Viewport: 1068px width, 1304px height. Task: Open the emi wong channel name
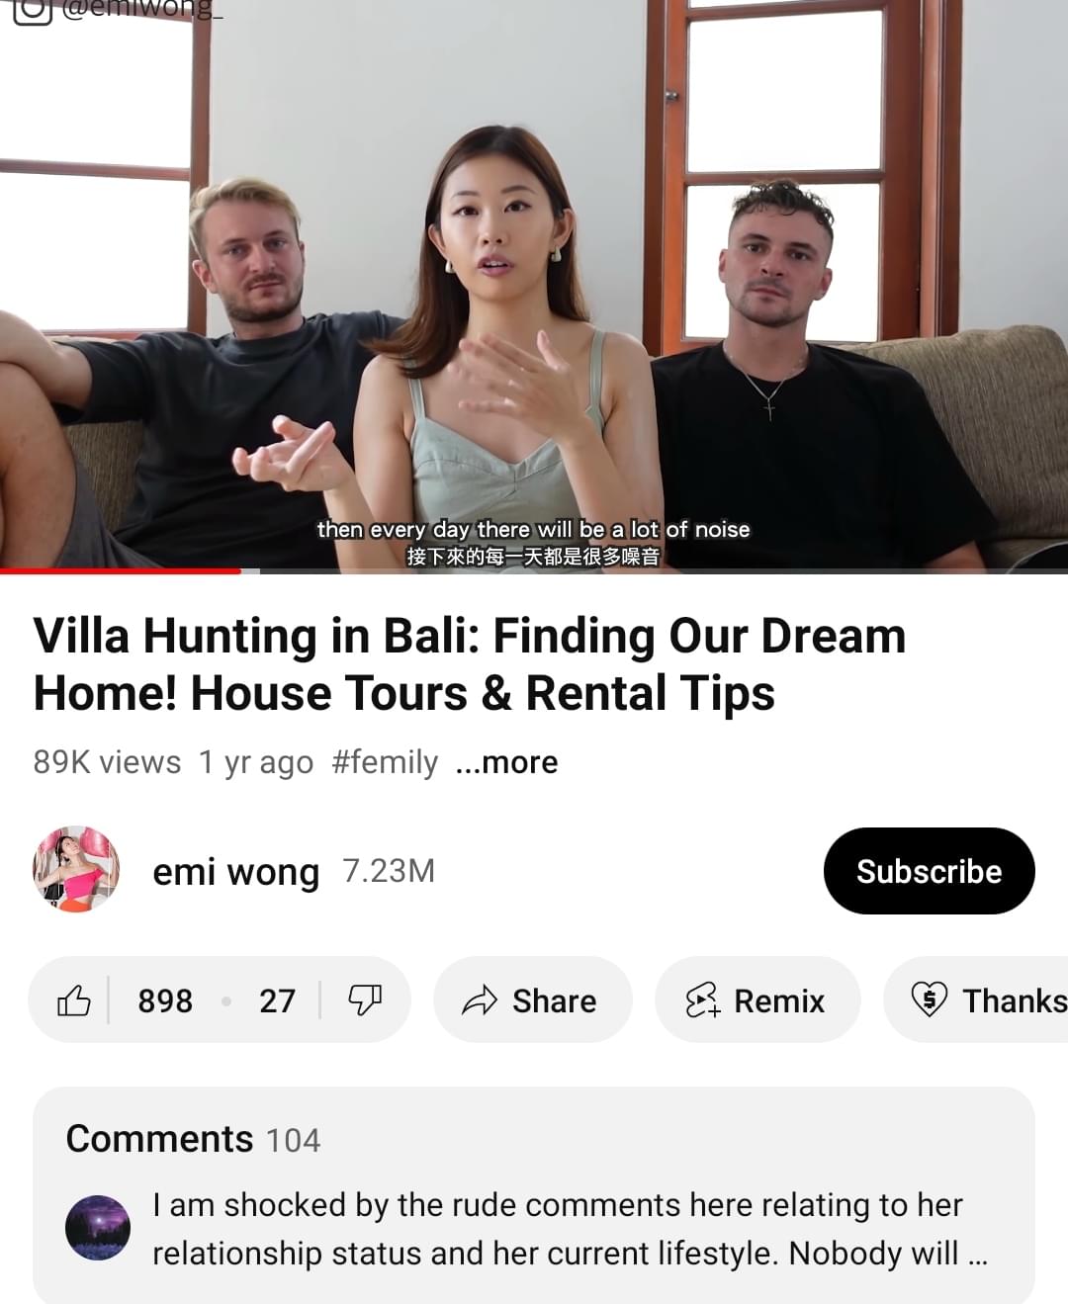[x=236, y=872]
